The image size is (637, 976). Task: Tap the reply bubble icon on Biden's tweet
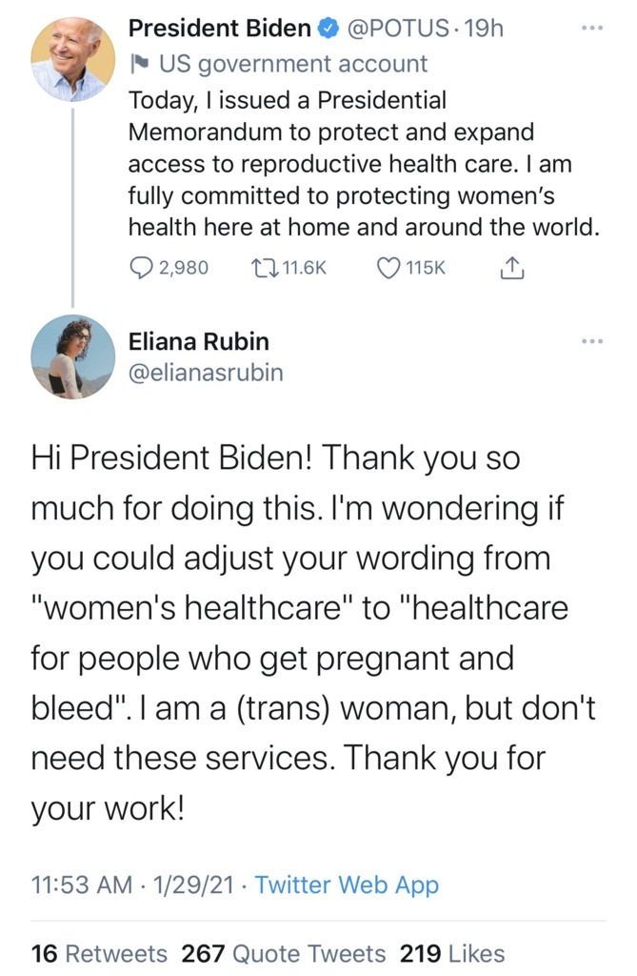pyautogui.click(x=141, y=269)
